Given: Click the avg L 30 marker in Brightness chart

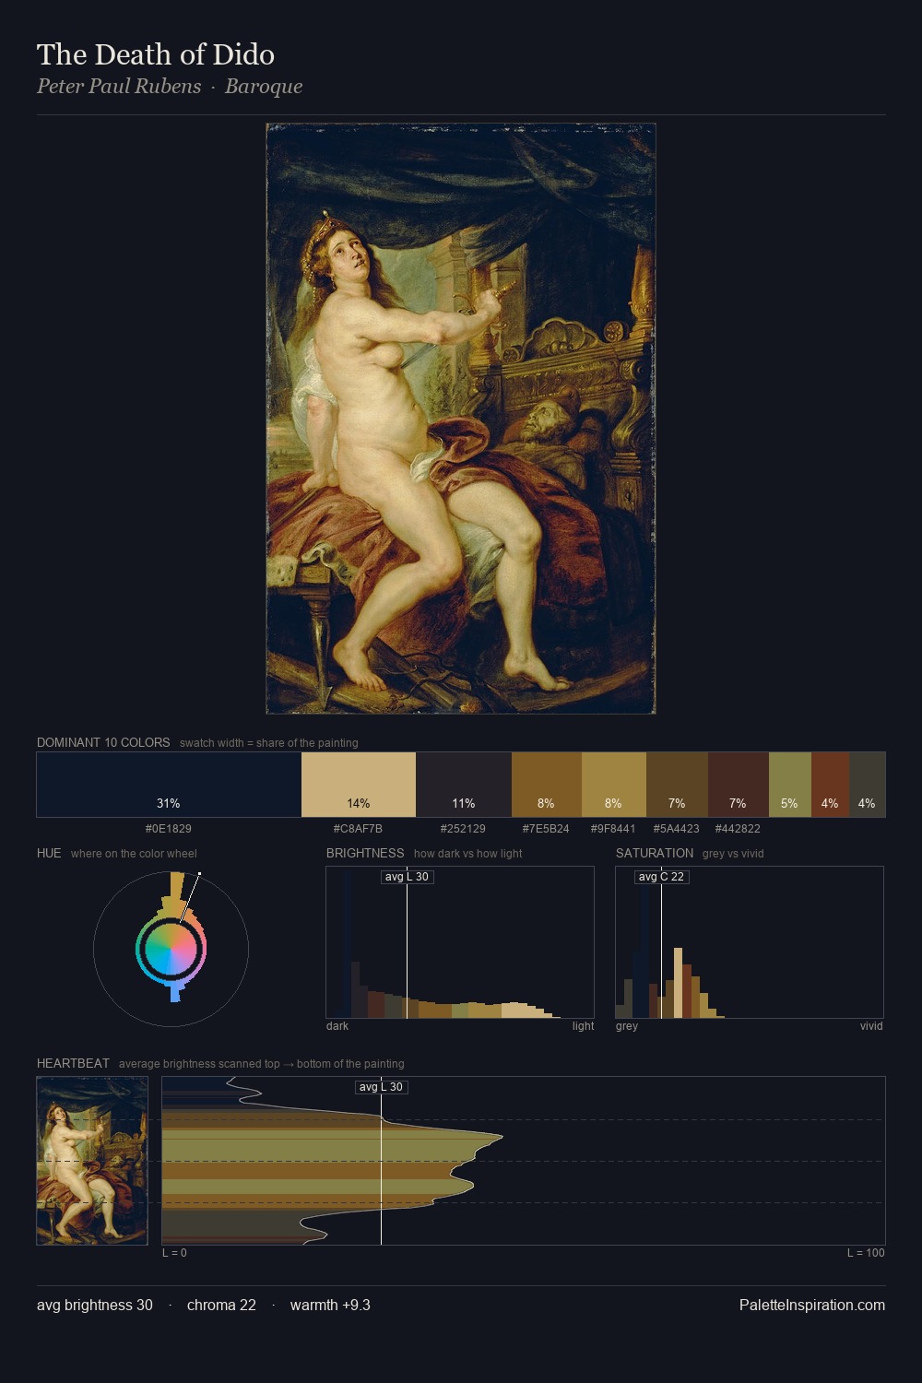Looking at the screenshot, I should [x=407, y=877].
